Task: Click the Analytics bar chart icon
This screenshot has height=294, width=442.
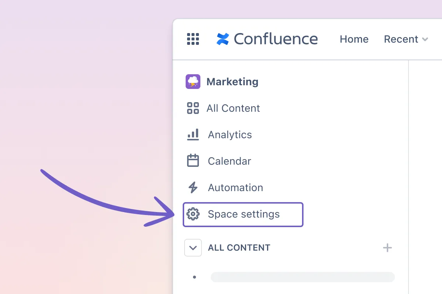Action: coord(193,135)
